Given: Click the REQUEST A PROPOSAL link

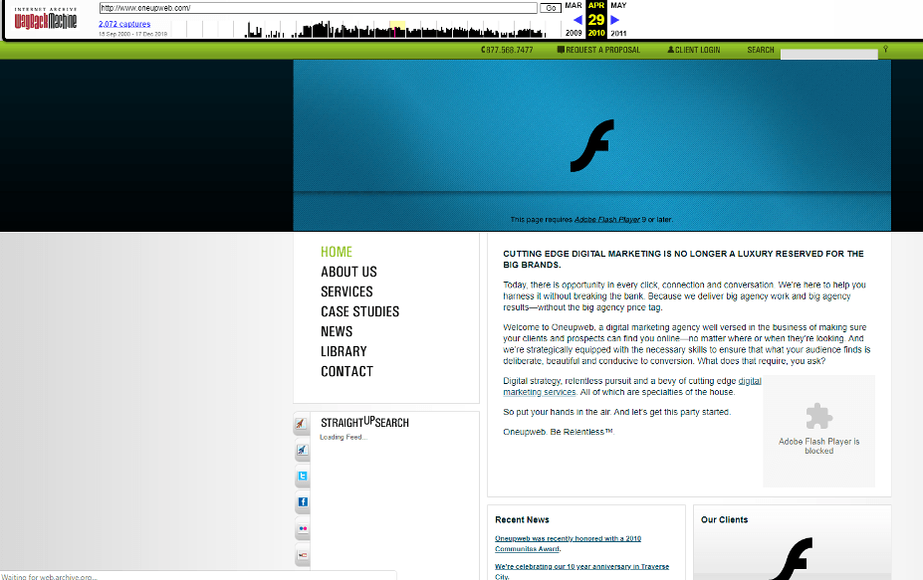Looking at the screenshot, I should (x=598, y=50).
